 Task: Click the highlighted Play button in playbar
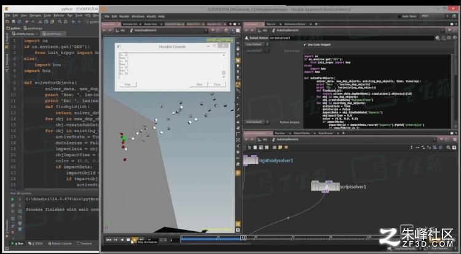point(135,240)
